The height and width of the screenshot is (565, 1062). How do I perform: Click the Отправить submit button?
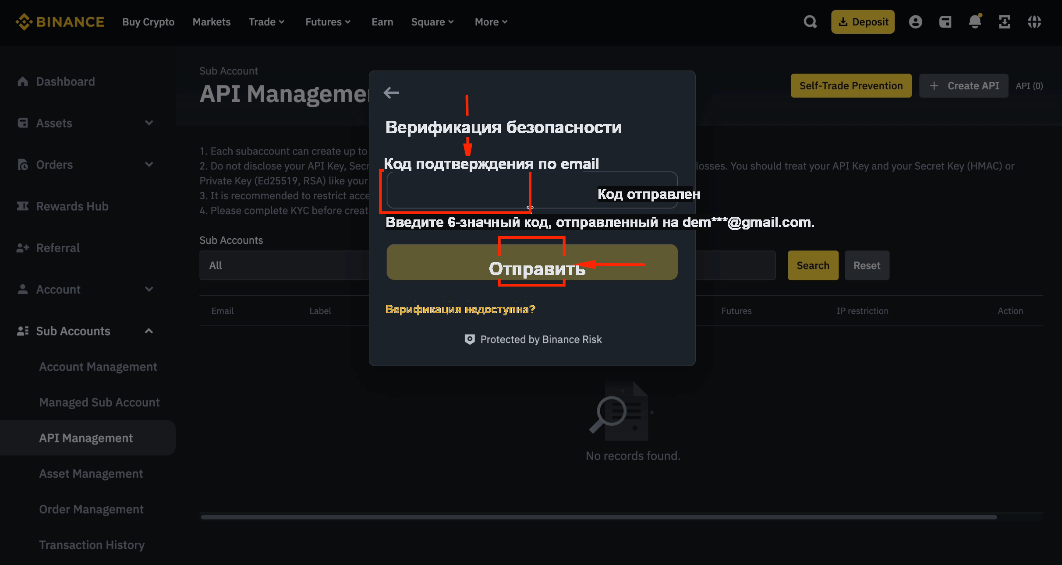[x=532, y=262]
